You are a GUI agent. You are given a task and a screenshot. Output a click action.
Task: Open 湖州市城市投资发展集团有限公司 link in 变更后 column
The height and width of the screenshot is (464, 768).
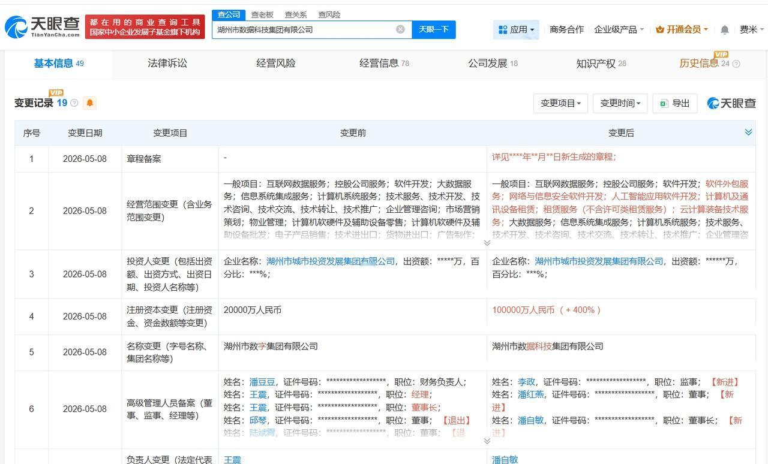point(599,261)
